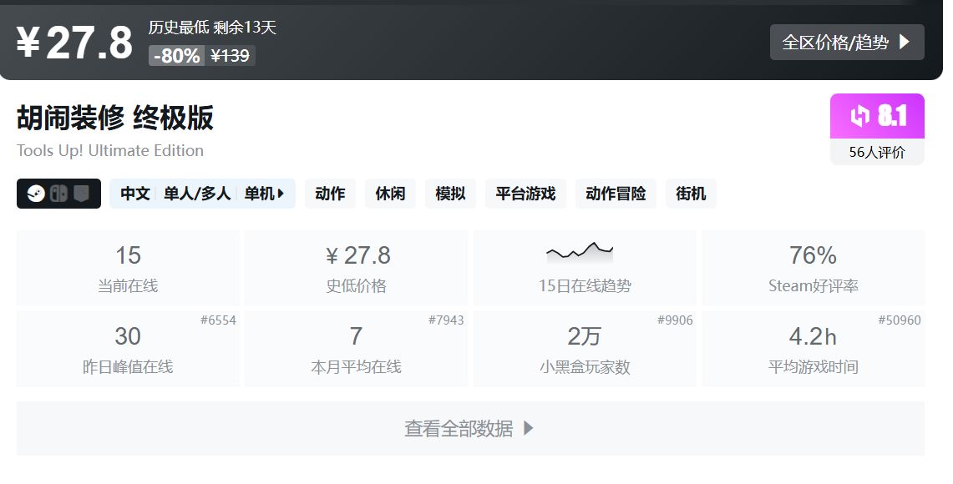Viewport: 953px width, 484px height.
Task: Click the 小黑盒玩家数 2万 card
Action: click(x=585, y=349)
